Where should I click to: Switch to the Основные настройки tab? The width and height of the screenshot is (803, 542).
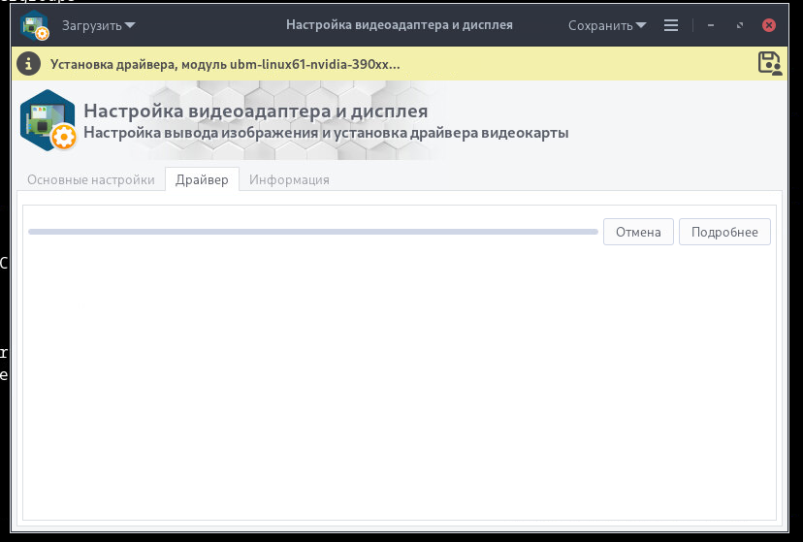[x=90, y=179]
